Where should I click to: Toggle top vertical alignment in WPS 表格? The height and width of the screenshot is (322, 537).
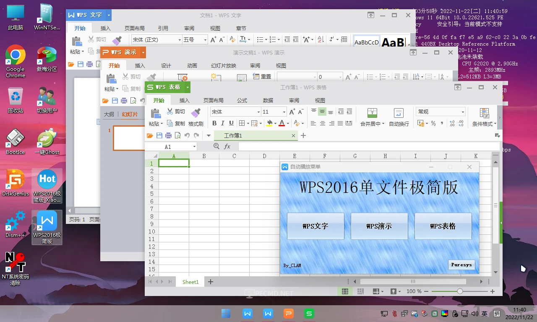[314, 112]
